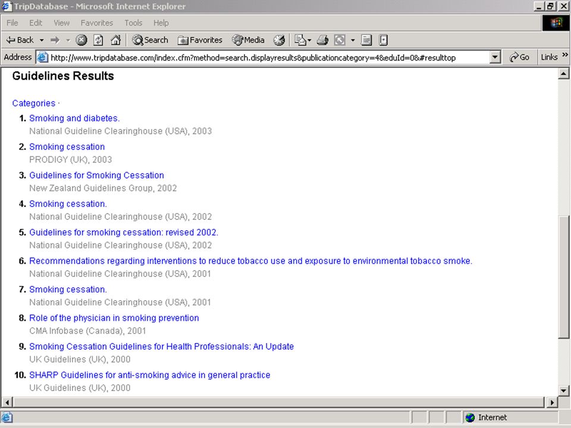Show the History pane icon
Screen dimensions: 571x428
click(280, 40)
